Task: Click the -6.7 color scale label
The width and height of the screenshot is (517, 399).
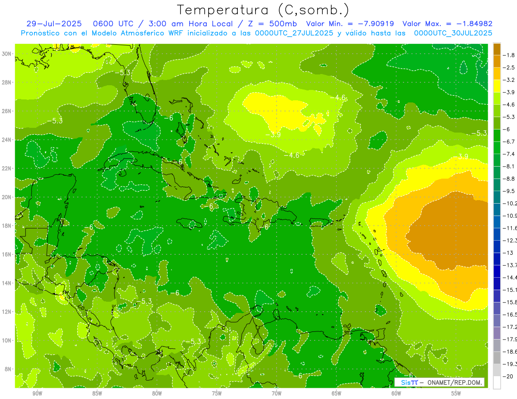Action: (509, 142)
